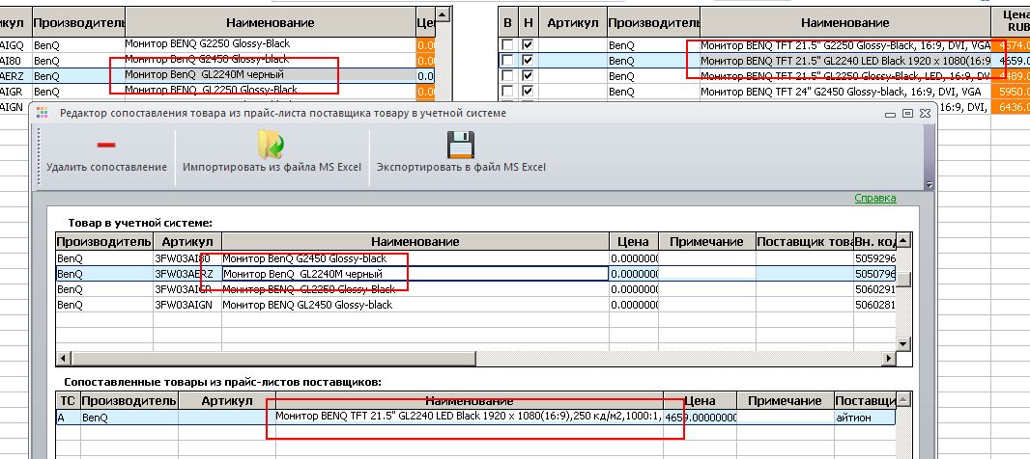Untick Н checkbox for 21.5" GL2250 LED row
Image resolution: width=1030 pixels, height=459 pixels.
(x=528, y=76)
